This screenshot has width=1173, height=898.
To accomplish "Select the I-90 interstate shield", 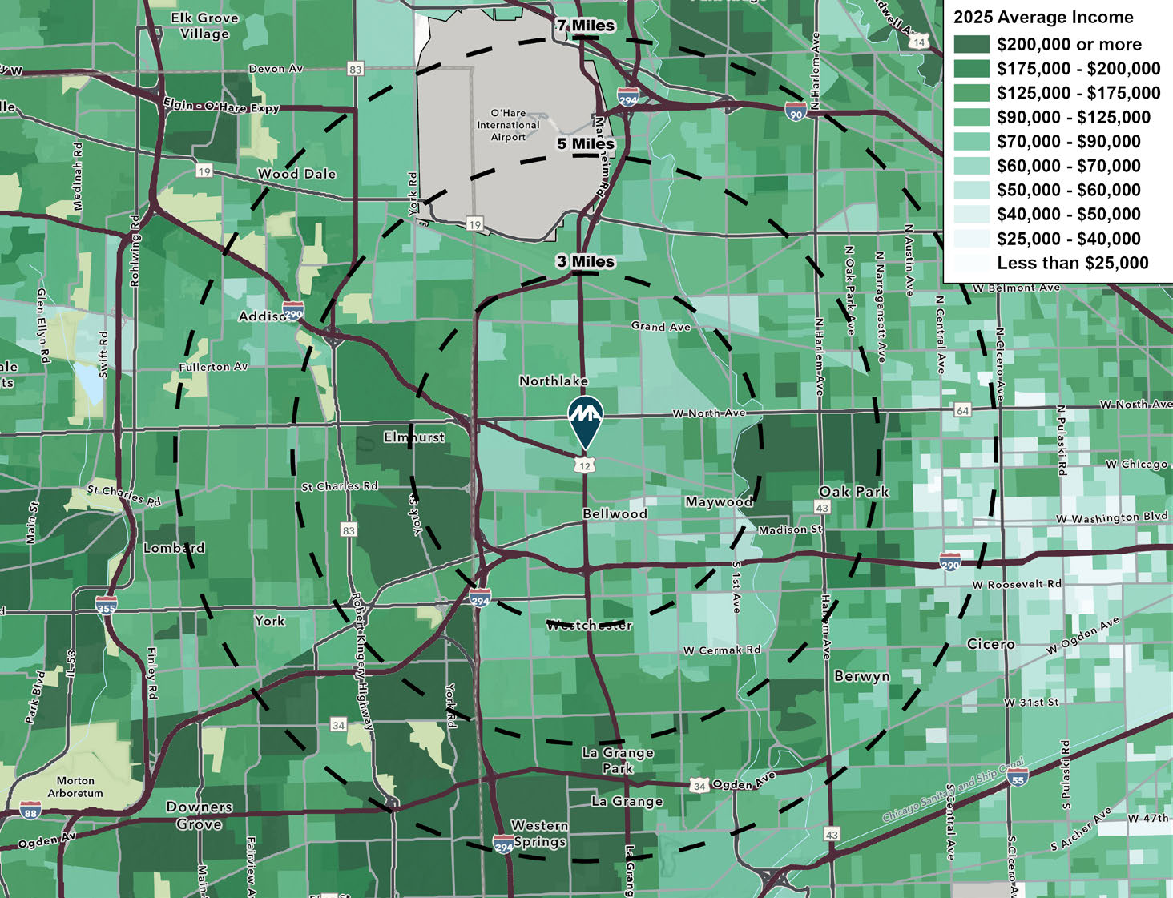I will click(x=796, y=111).
